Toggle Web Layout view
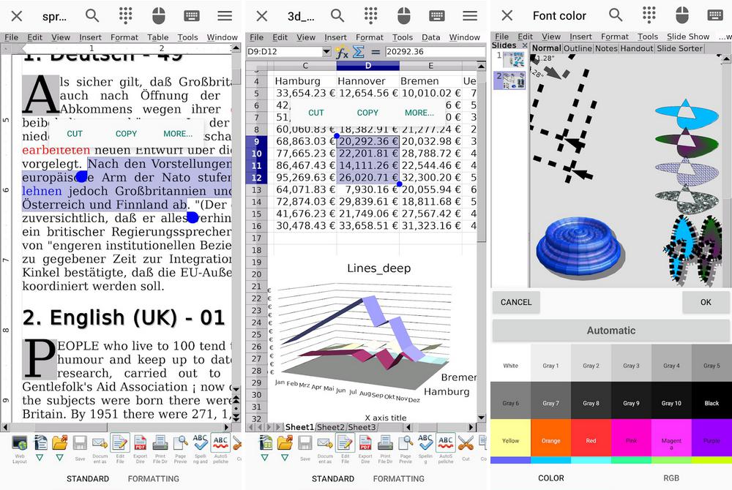Viewport: 732px width, 490px height. point(20,442)
